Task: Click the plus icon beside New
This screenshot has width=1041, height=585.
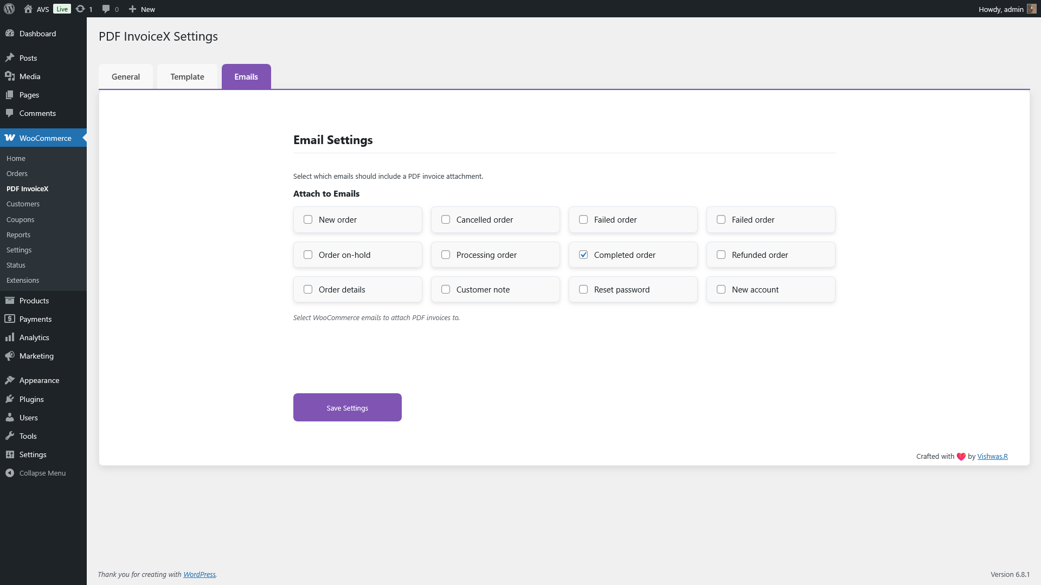Action: [x=132, y=9]
